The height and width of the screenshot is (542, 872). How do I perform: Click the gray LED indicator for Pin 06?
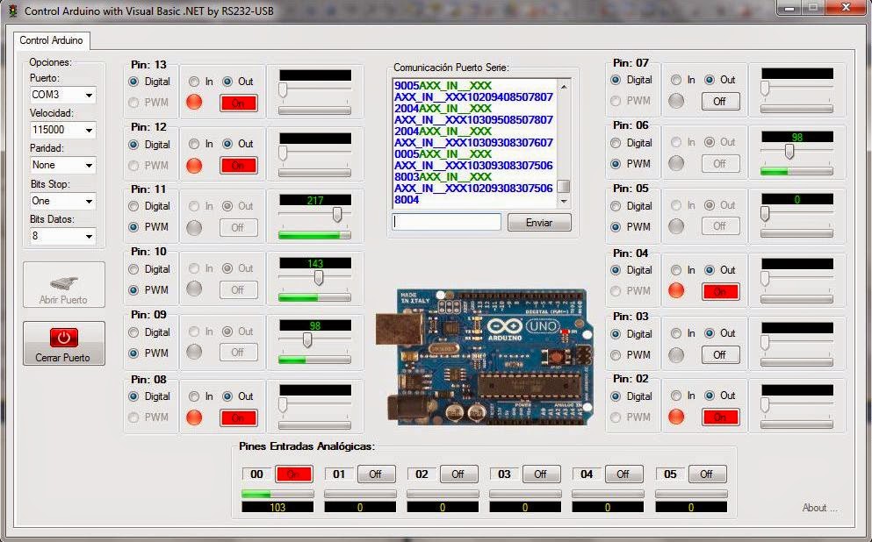coord(676,163)
